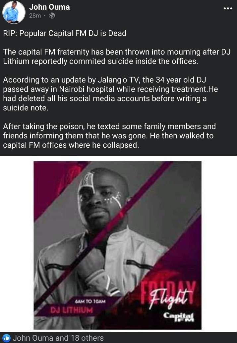The width and height of the screenshot is (237, 343).
Task: Click the white face-paint mark on DJ's forehead
Action: (x=87, y=184)
